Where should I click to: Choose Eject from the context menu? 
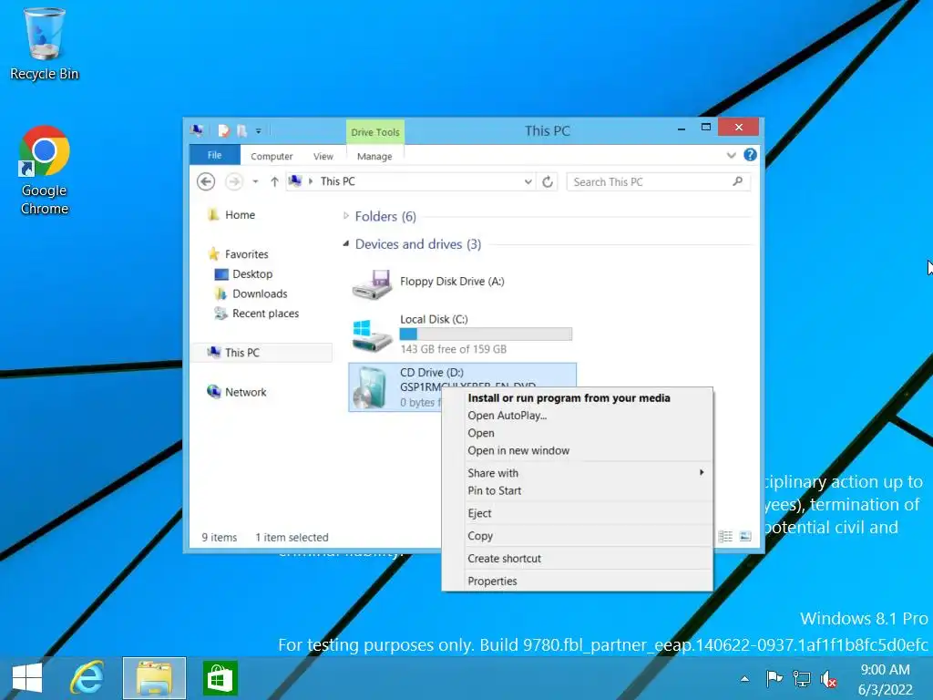479,513
